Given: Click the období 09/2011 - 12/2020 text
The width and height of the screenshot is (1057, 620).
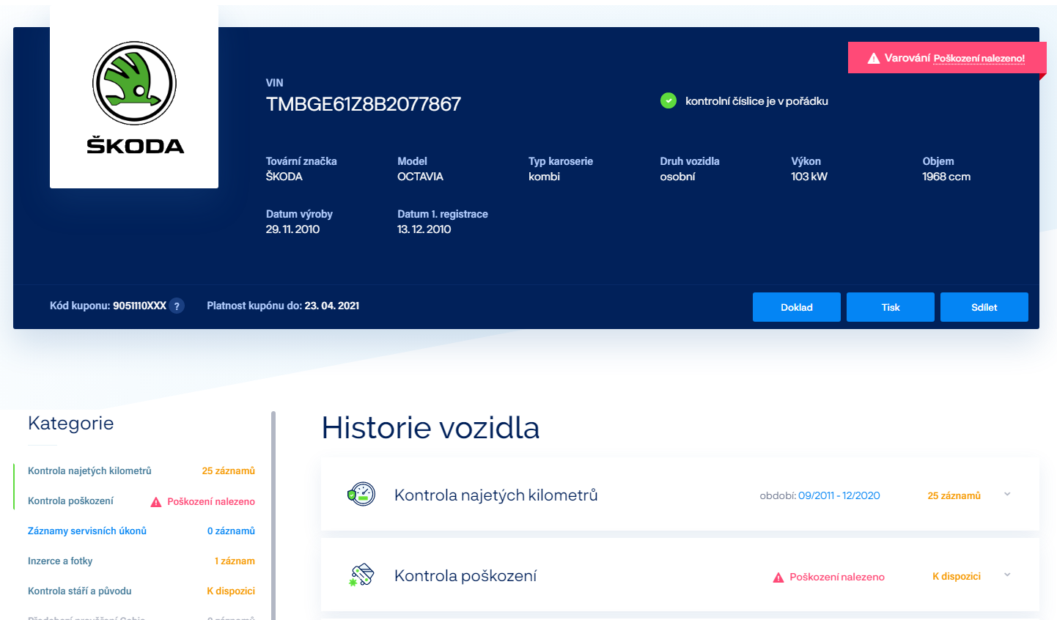Looking at the screenshot, I should tap(820, 495).
